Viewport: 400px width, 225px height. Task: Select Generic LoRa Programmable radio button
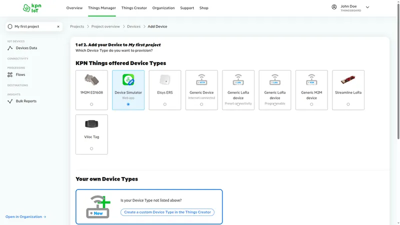tap(275, 104)
